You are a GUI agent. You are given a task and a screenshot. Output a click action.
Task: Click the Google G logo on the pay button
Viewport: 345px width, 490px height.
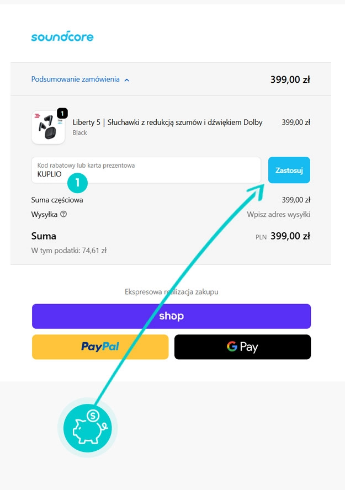pyautogui.click(x=232, y=347)
